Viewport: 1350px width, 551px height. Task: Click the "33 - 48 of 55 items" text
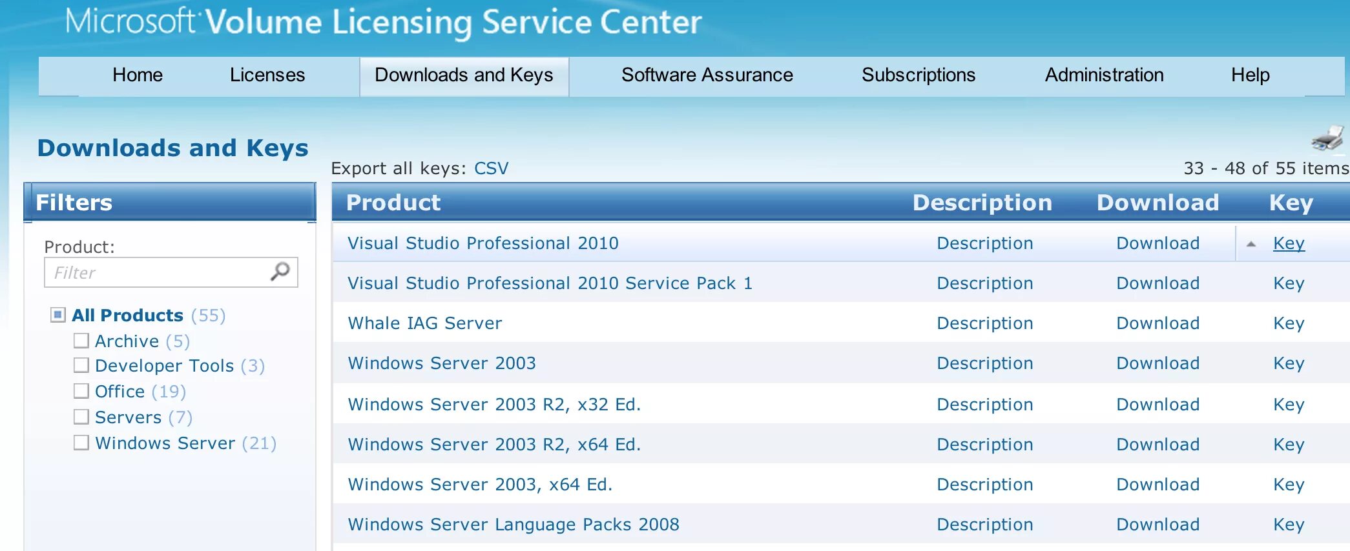[x=1266, y=168]
